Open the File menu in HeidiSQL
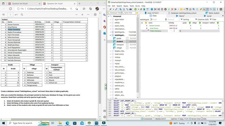225x126 pixels. (x=109, y=6)
